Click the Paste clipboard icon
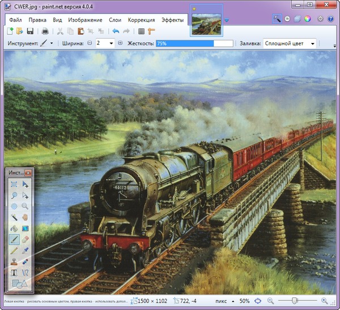Screen dimensions: 340x310 click(x=80, y=31)
